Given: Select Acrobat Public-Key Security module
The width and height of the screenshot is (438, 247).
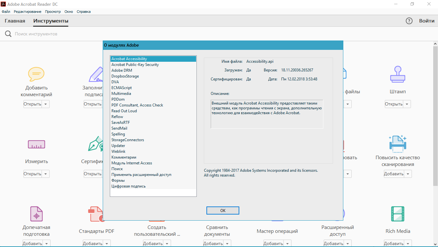Looking at the screenshot, I should pos(153,65).
